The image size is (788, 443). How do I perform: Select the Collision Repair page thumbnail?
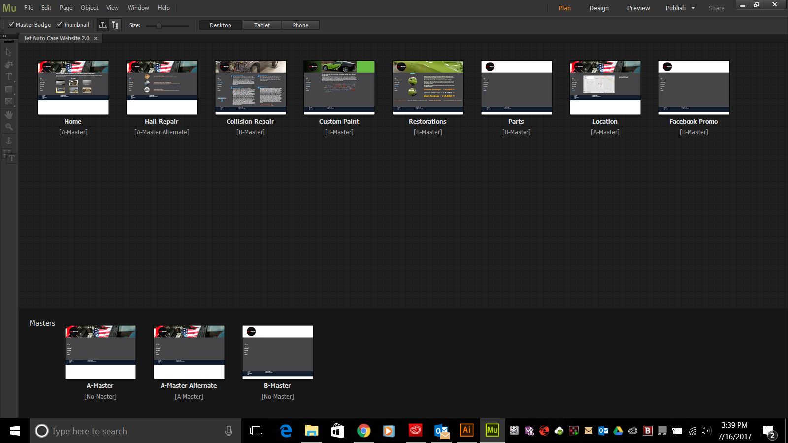(251, 88)
